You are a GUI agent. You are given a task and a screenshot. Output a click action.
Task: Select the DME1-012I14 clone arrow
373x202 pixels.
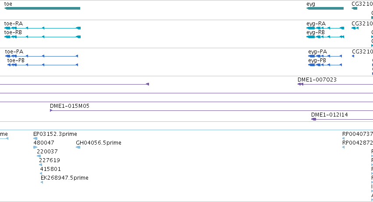tap(314, 119)
